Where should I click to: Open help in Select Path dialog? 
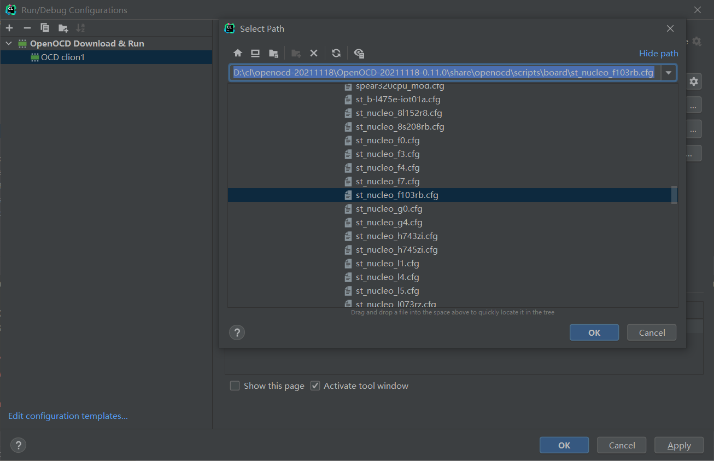click(x=237, y=332)
